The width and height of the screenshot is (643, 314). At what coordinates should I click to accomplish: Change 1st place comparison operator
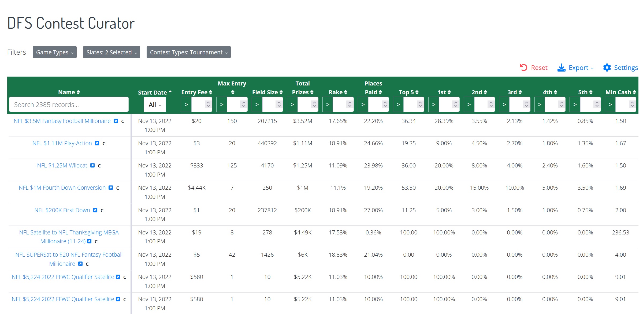434,104
